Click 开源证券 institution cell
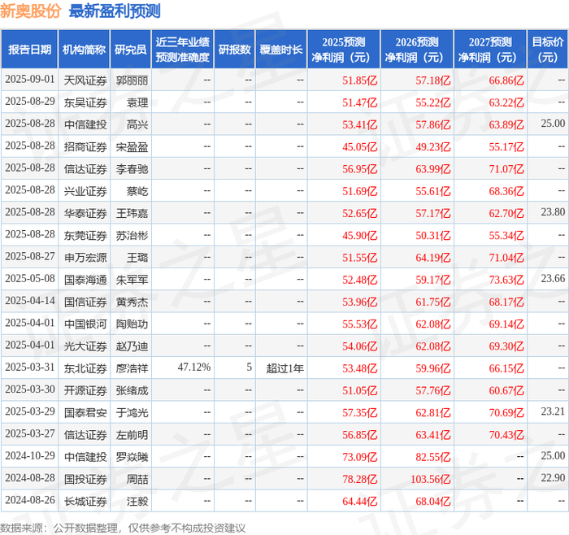The image size is (569, 535). (x=85, y=390)
